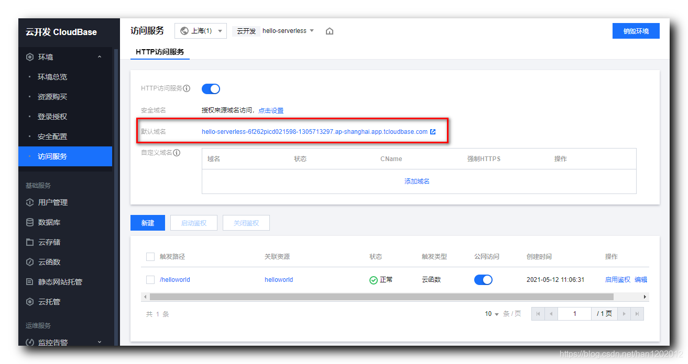The width and height of the screenshot is (688, 364).
Task: Click the home icon in the header
Action: [330, 31]
